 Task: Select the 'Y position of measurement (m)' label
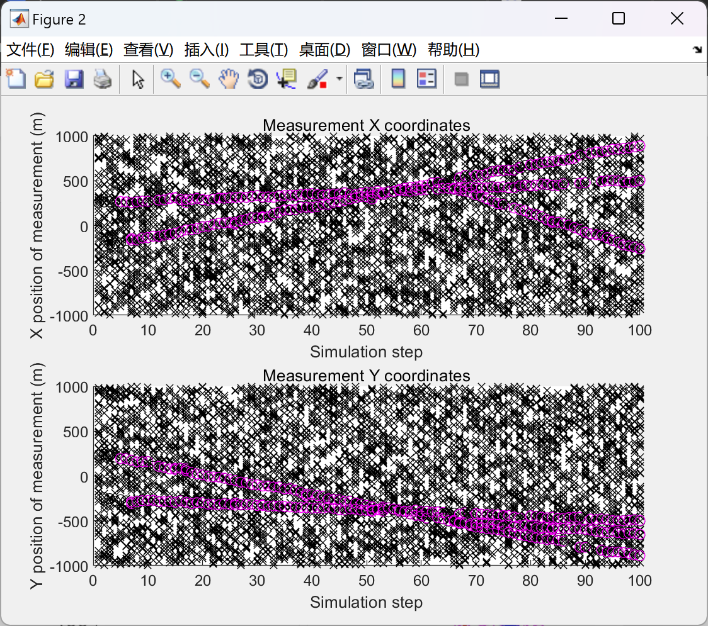36,476
